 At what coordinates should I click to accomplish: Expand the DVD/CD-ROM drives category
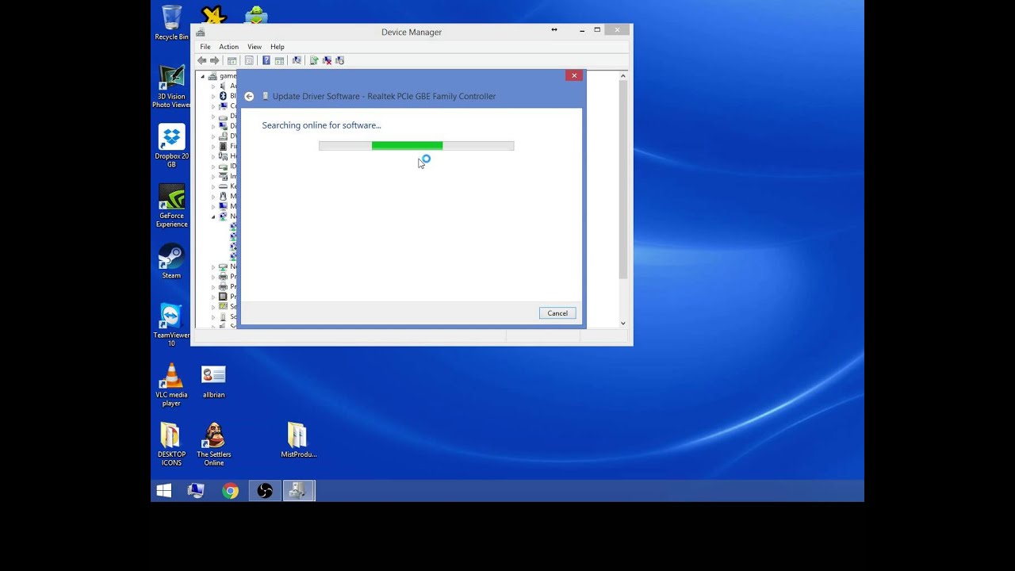coord(213,136)
